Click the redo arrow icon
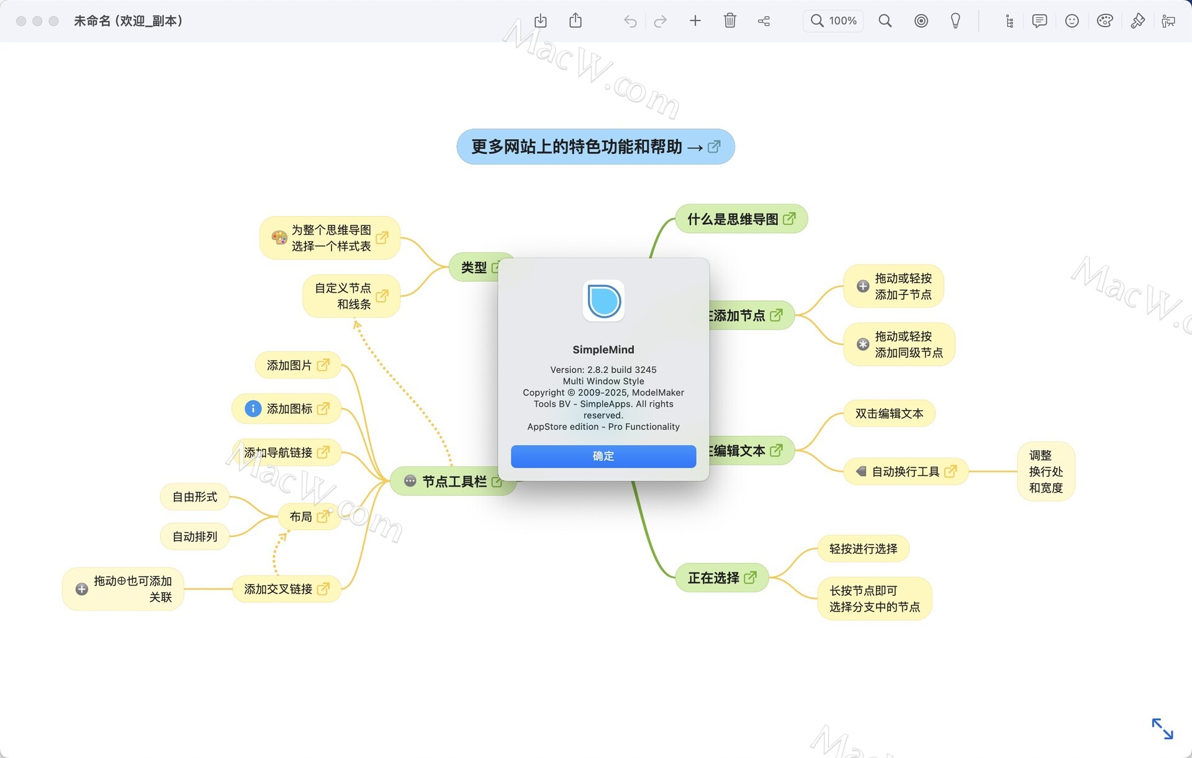This screenshot has height=758, width=1192. click(660, 21)
